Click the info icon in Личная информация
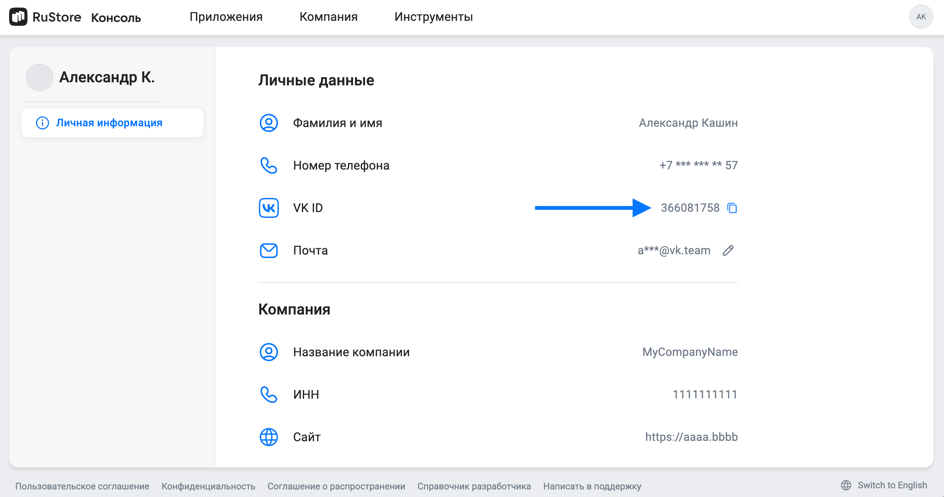The image size is (944, 497). click(42, 123)
